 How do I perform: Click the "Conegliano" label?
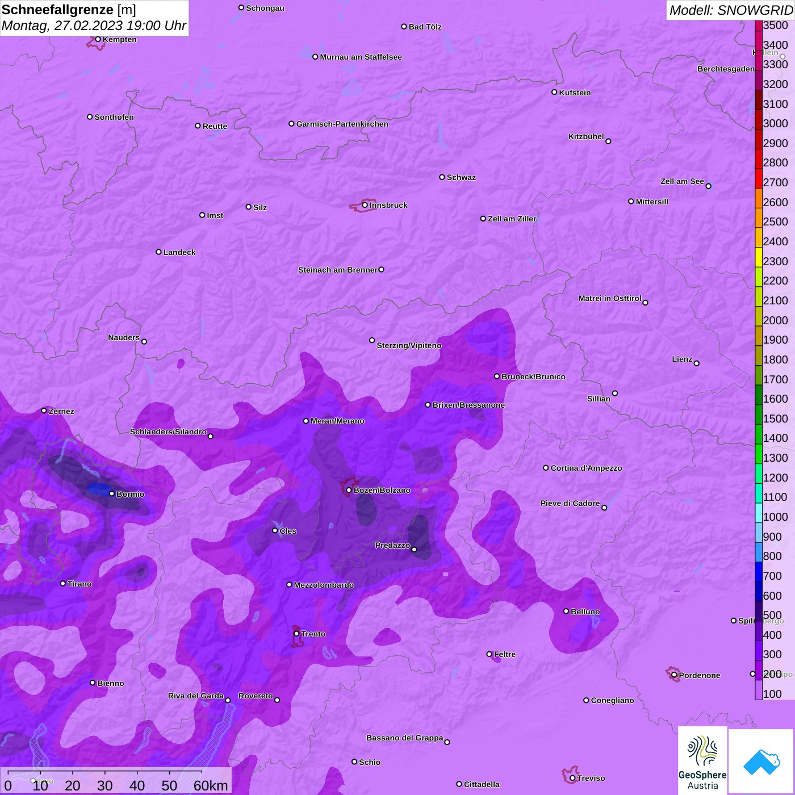613,700
